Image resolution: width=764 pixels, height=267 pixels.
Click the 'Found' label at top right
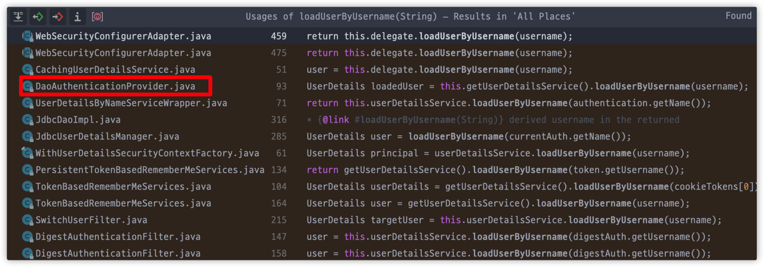(x=738, y=16)
